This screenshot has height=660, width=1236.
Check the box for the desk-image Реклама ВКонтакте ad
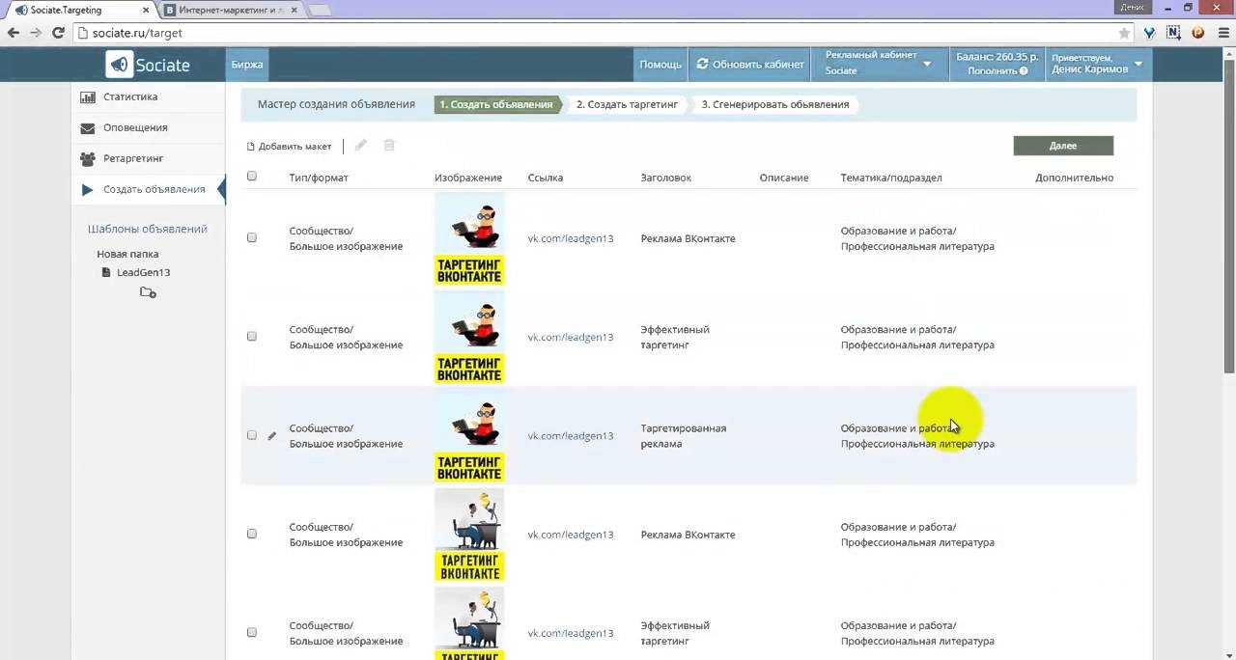tap(252, 534)
